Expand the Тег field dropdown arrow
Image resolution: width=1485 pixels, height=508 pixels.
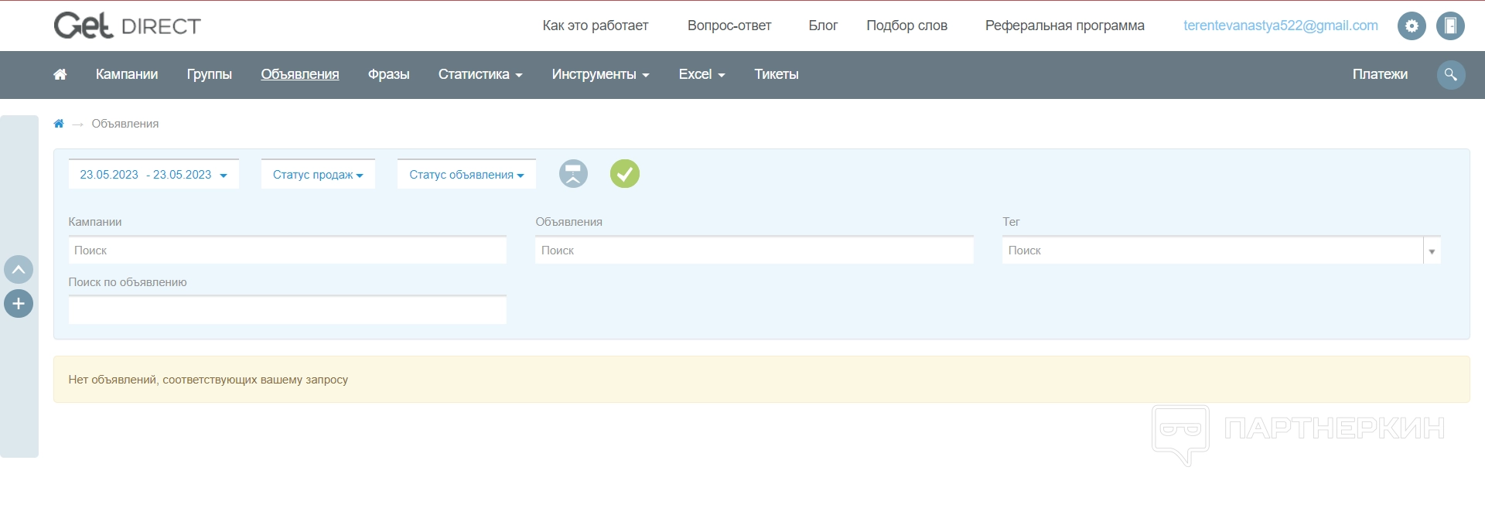click(1432, 251)
